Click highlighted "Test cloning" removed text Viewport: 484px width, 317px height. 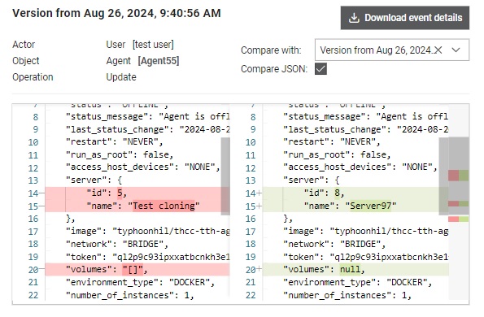click(164, 206)
